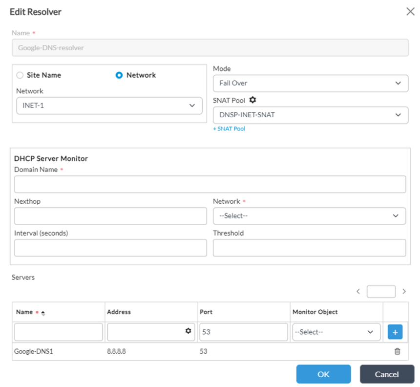The height and width of the screenshot is (387, 420).
Task: Dismiss the dialog with Cancel
Action: pos(387,374)
